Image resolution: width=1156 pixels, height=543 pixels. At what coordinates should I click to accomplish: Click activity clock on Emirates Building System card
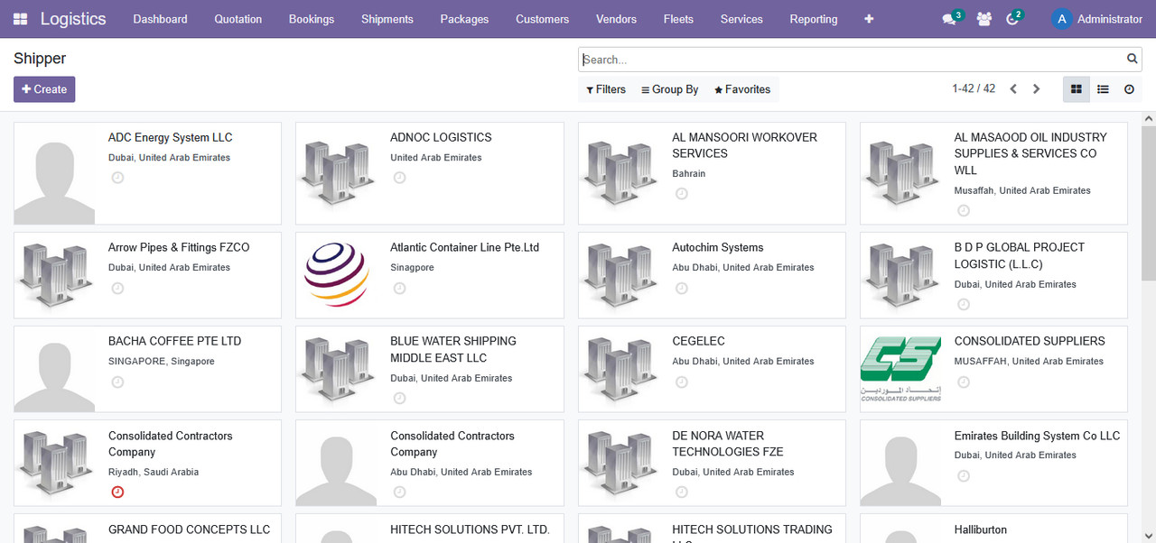click(964, 475)
